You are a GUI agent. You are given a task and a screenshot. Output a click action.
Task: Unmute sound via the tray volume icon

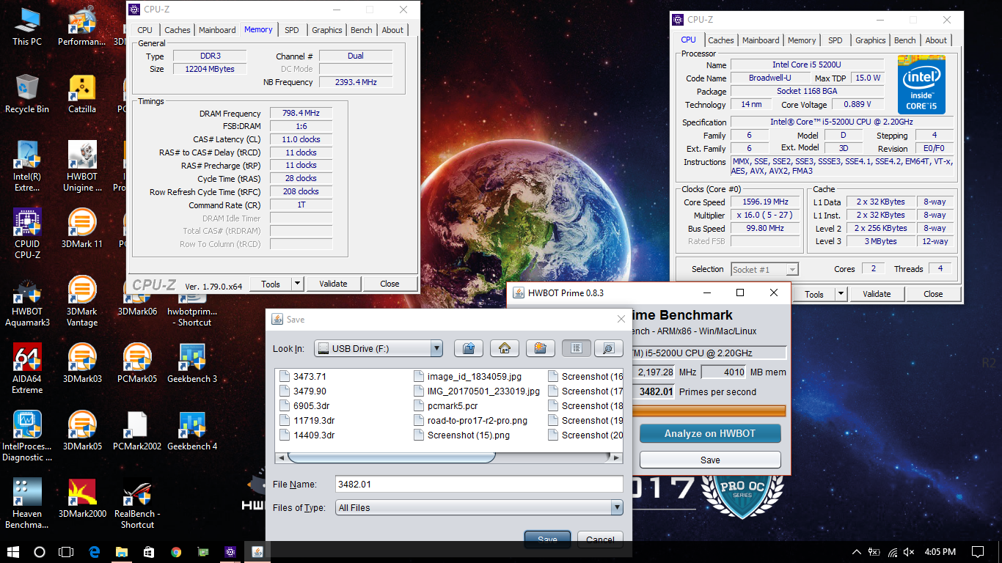pyautogui.click(x=910, y=552)
